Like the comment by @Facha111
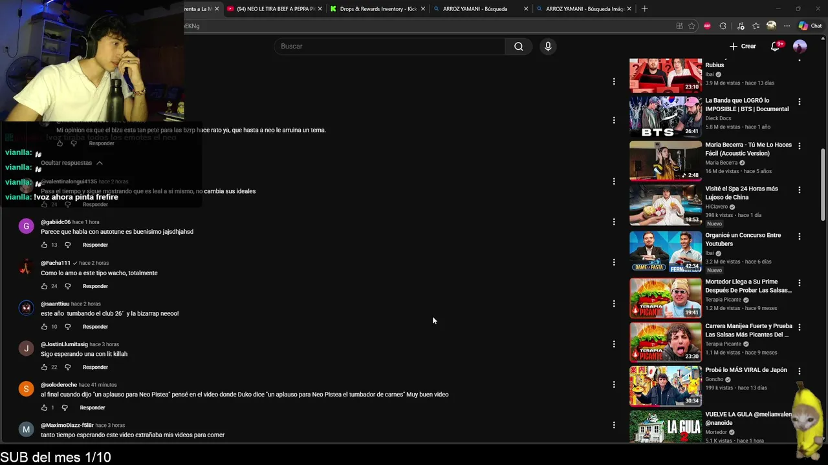 point(44,286)
